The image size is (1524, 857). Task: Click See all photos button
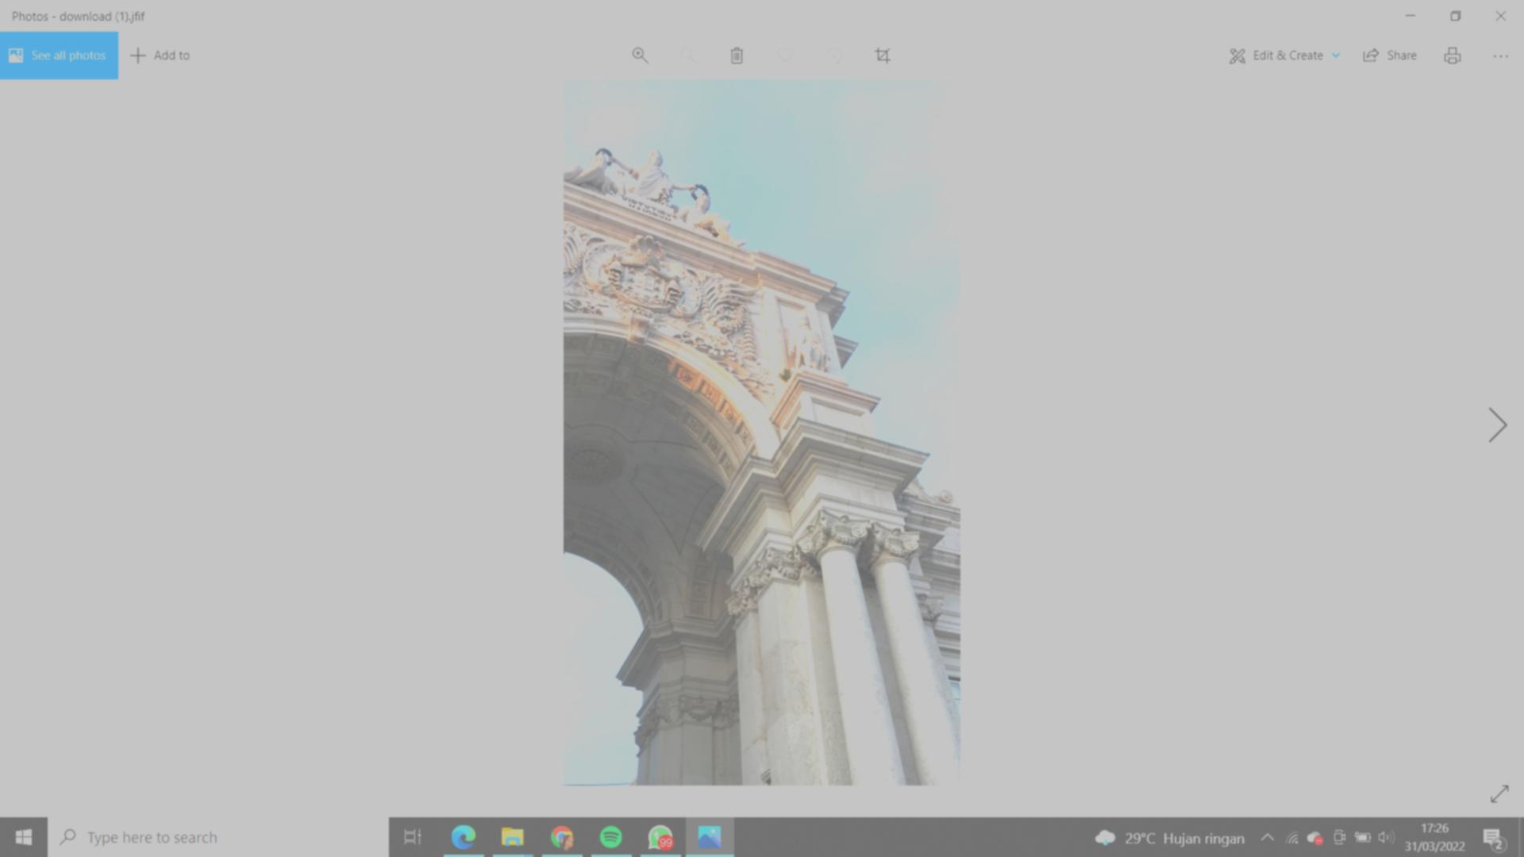point(59,56)
